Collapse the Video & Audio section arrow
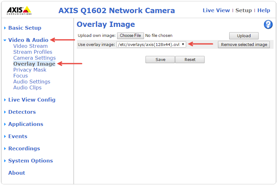Image resolution: width=277 pixels, height=185 pixels. (5, 40)
